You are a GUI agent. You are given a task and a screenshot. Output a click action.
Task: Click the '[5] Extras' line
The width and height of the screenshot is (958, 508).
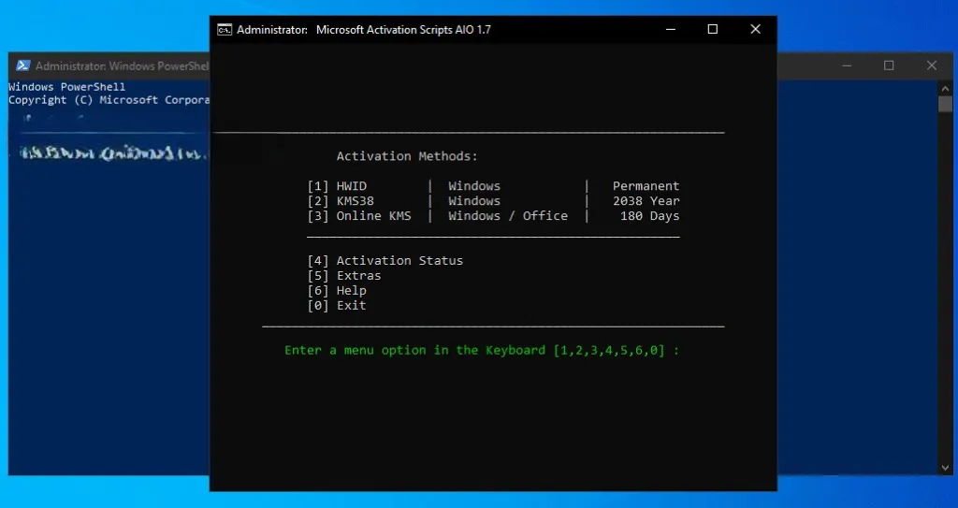[x=344, y=276]
